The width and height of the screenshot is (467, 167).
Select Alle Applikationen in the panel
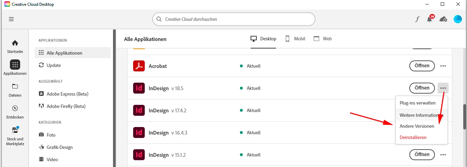click(x=73, y=53)
